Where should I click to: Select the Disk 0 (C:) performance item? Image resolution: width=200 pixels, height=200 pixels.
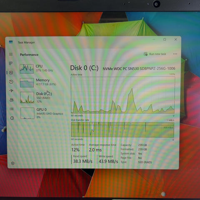pos(42,97)
